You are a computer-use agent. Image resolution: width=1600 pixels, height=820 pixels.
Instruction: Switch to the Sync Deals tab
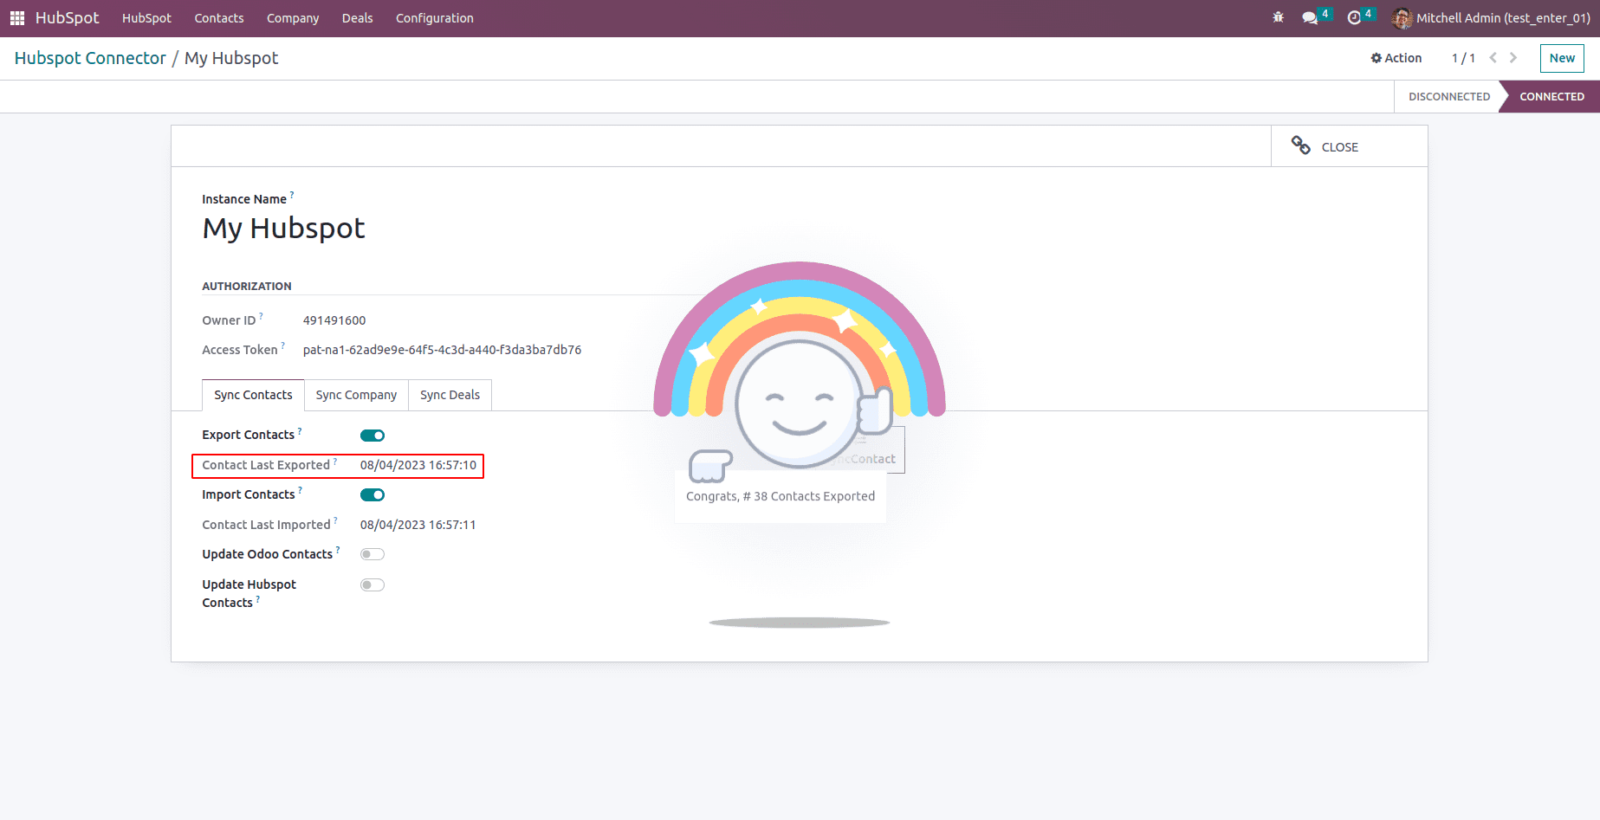pyautogui.click(x=450, y=395)
